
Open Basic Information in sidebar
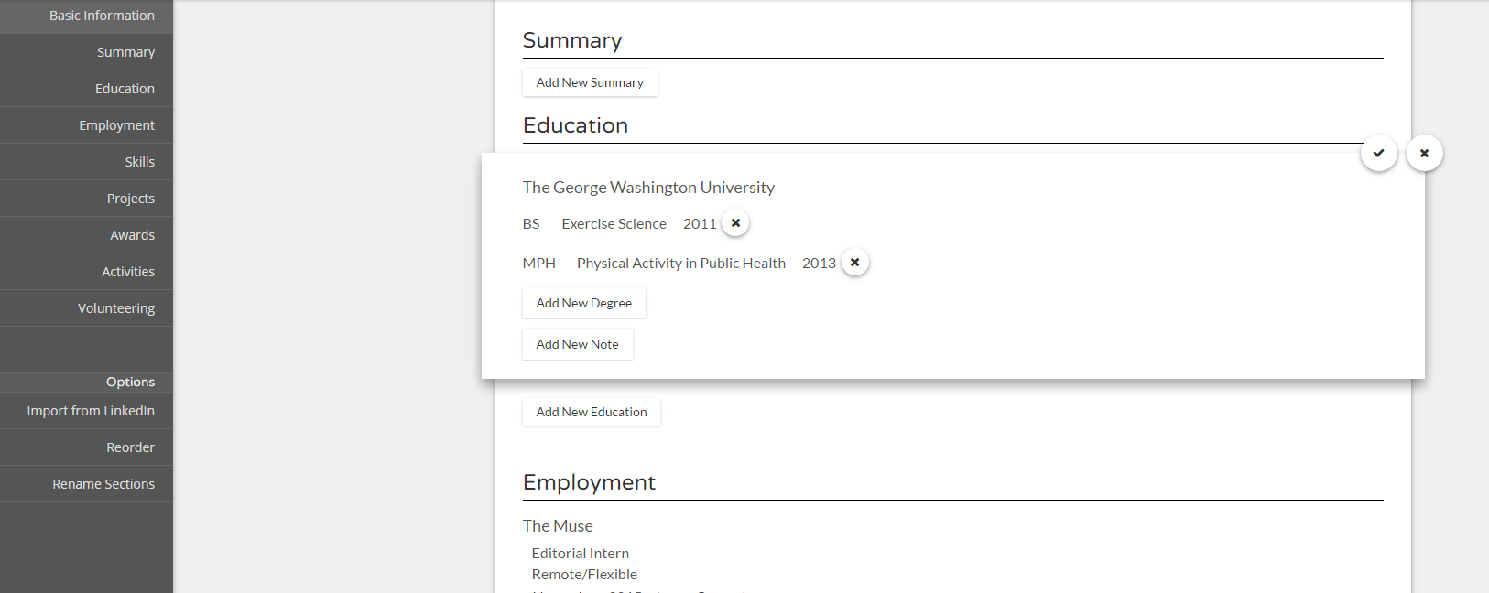click(x=86, y=16)
